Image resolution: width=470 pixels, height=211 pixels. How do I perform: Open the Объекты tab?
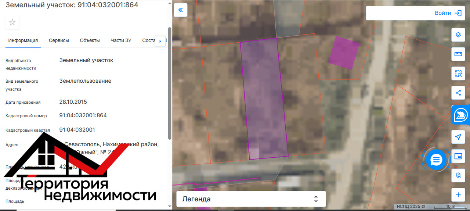[x=90, y=40]
